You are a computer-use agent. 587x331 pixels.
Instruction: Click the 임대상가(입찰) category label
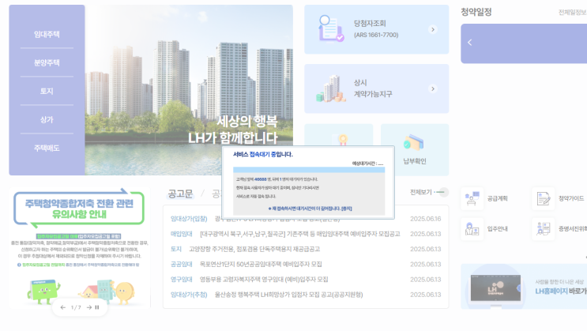coord(189,219)
